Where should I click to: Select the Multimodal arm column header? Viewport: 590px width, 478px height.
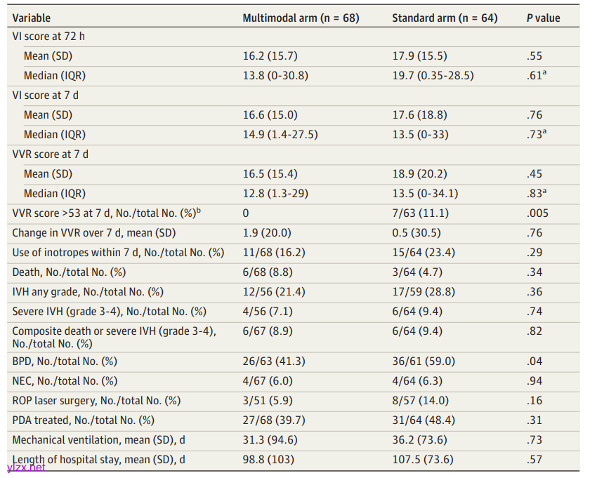click(x=301, y=18)
